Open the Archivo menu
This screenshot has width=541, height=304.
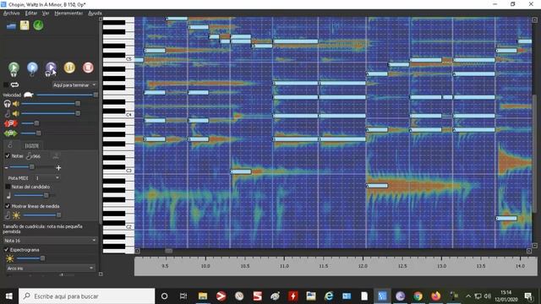[x=11, y=14]
